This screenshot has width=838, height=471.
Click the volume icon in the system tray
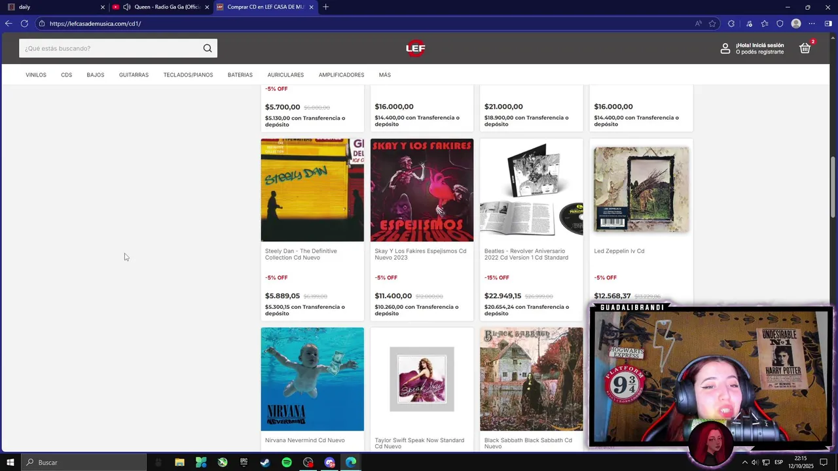pos(755,462)
